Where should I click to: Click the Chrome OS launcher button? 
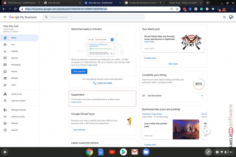pyautogui.click(x=5, y=152)
